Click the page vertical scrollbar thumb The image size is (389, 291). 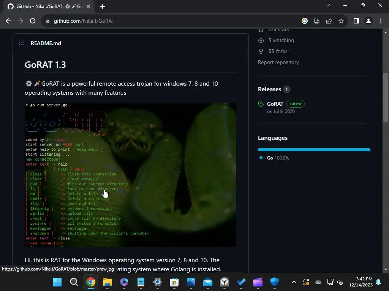click(x=386, y=97)
